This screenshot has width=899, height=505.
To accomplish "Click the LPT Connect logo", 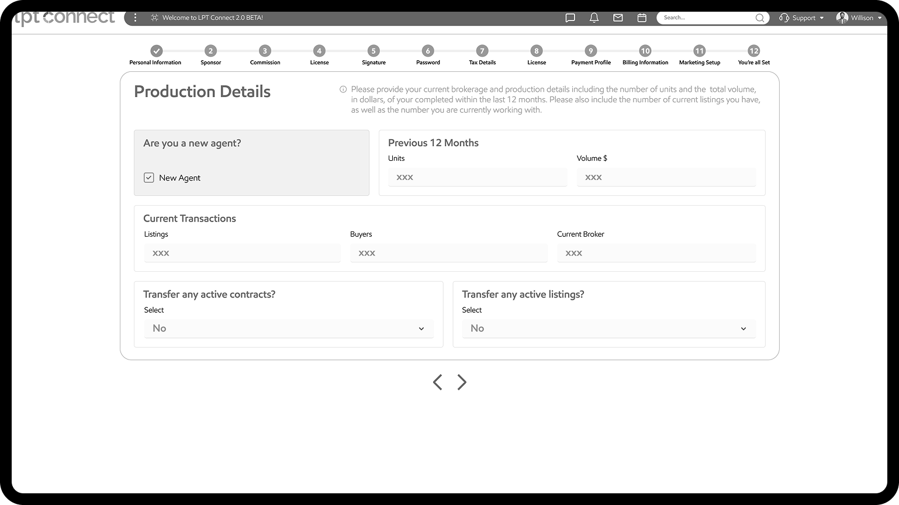I will tap(64, 18).
